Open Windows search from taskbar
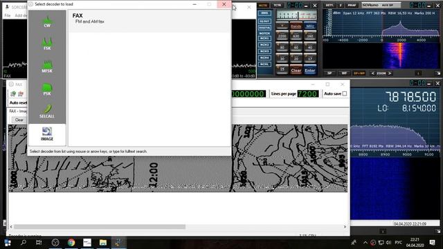443x249 pixels. (x=24, y=243)
